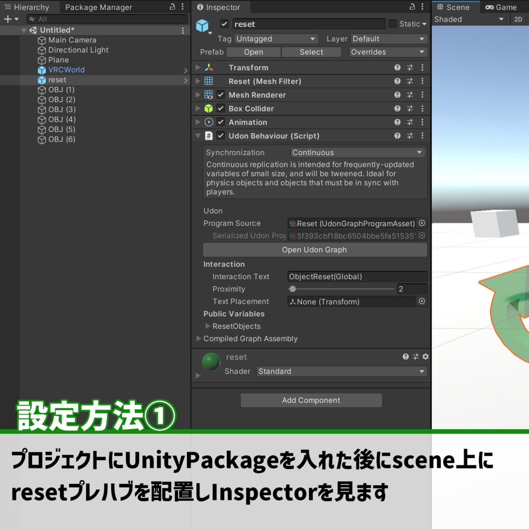Image resolution: width=529 pixels, height=529 pixels.
Task: Click the Add Component button
Action: coord(310,400)
